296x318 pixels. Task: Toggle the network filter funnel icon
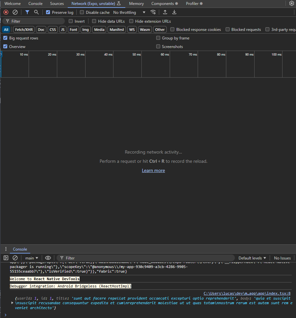(27, 12)
